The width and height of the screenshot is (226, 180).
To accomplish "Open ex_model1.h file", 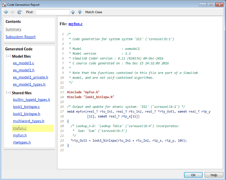I will point(24,70).
